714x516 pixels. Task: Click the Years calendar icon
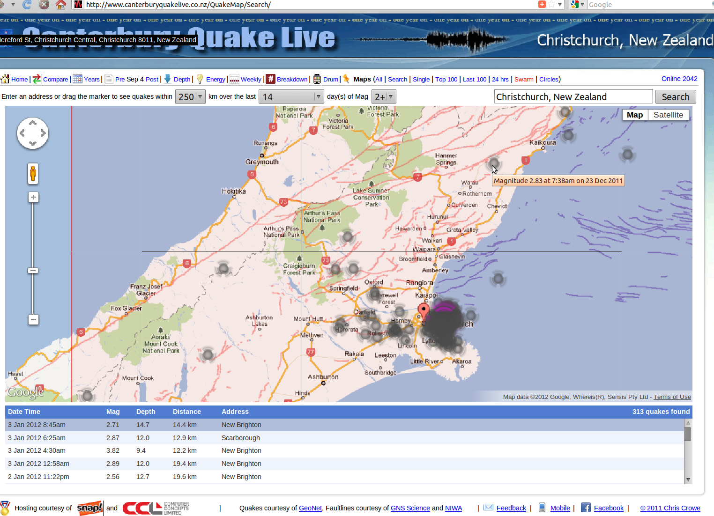[77, 79]
